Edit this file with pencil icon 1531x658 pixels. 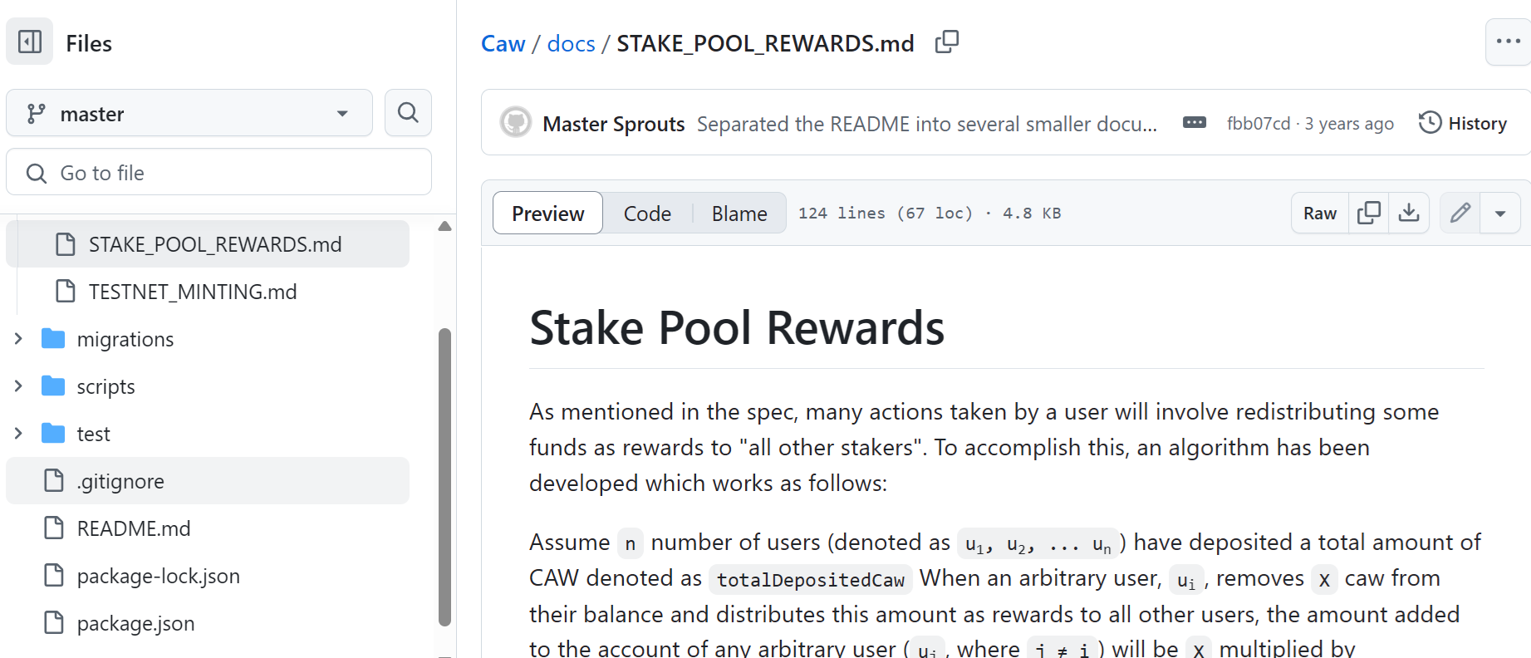pos(1460,214)
